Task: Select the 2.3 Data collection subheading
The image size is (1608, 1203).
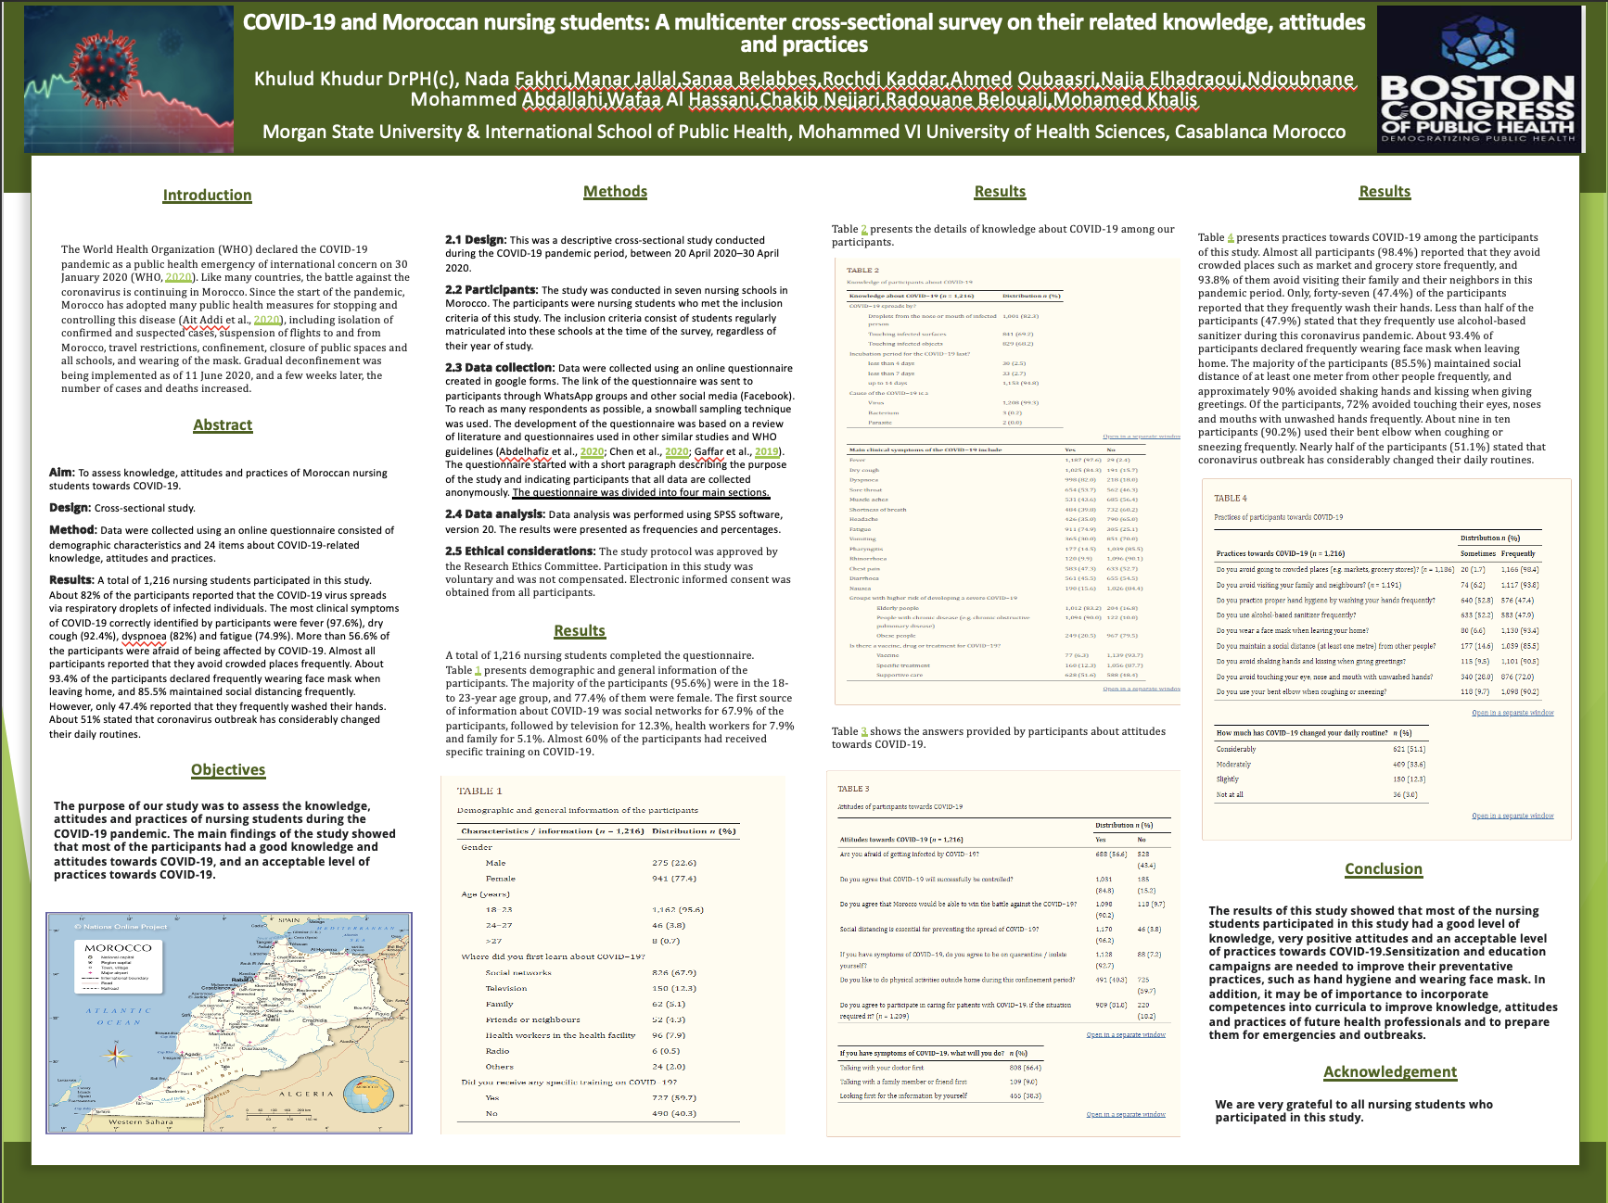Action: pyautogui.click(x=500, y=367)
